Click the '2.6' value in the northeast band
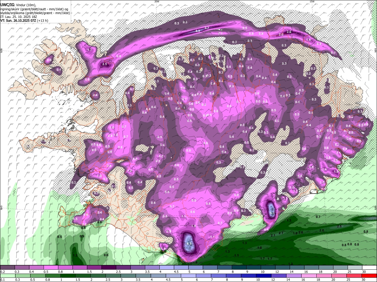The height and width of the screenshot is (282, 377). pyautogui.click(x=289, y=32)
